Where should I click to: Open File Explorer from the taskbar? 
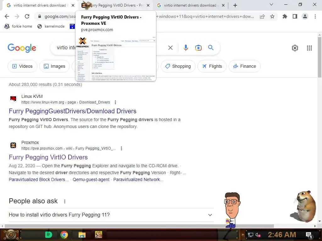tap(82, 235)
